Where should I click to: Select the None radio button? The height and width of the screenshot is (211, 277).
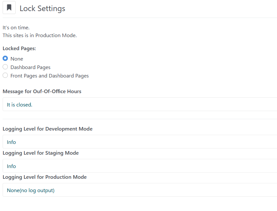5,59
